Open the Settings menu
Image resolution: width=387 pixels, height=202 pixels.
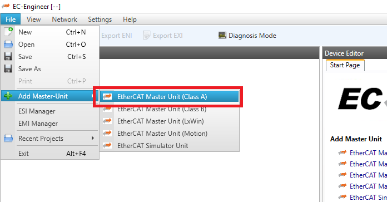click(x=100, y=19)
